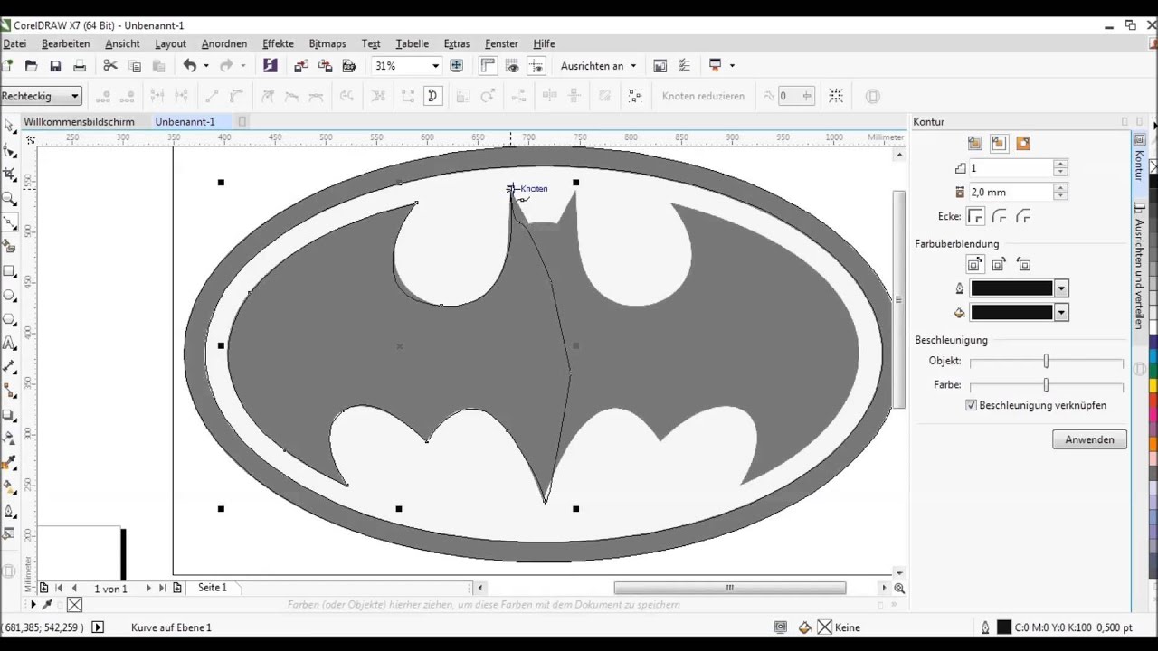Click the Objekt acceleration slider handle
The height and width of the screenshot is (651, 1158).
point(1046,362)
